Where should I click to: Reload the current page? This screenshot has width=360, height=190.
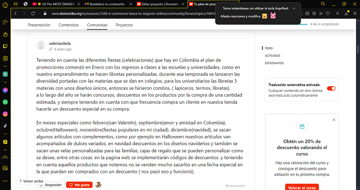pos(33,14)
